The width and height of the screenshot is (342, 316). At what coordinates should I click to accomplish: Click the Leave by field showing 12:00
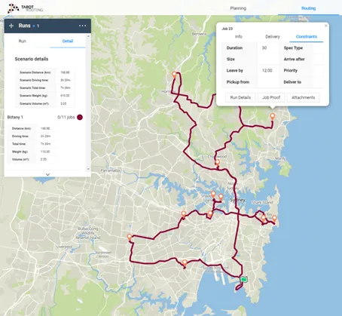click(268, 71)
